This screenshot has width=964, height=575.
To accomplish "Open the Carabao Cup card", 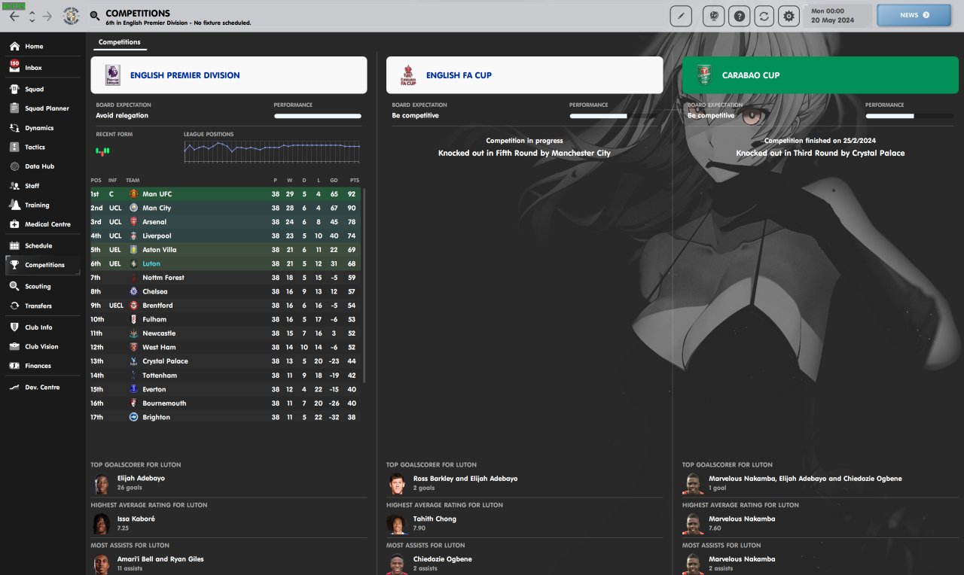I will pos(820,75).
